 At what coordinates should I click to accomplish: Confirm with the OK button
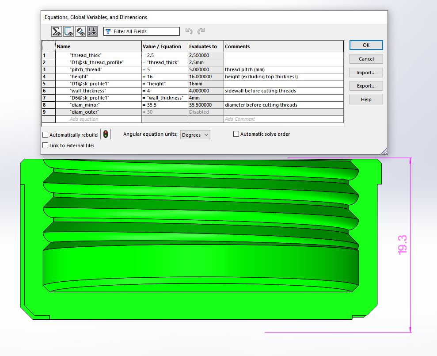pos(366,45)
